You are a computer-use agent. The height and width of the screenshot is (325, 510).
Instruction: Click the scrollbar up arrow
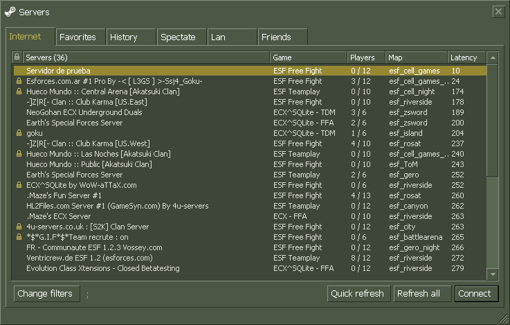493,58
